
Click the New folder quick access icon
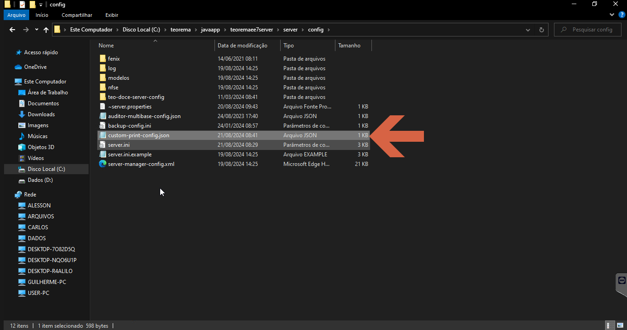(x=32, y=5)
